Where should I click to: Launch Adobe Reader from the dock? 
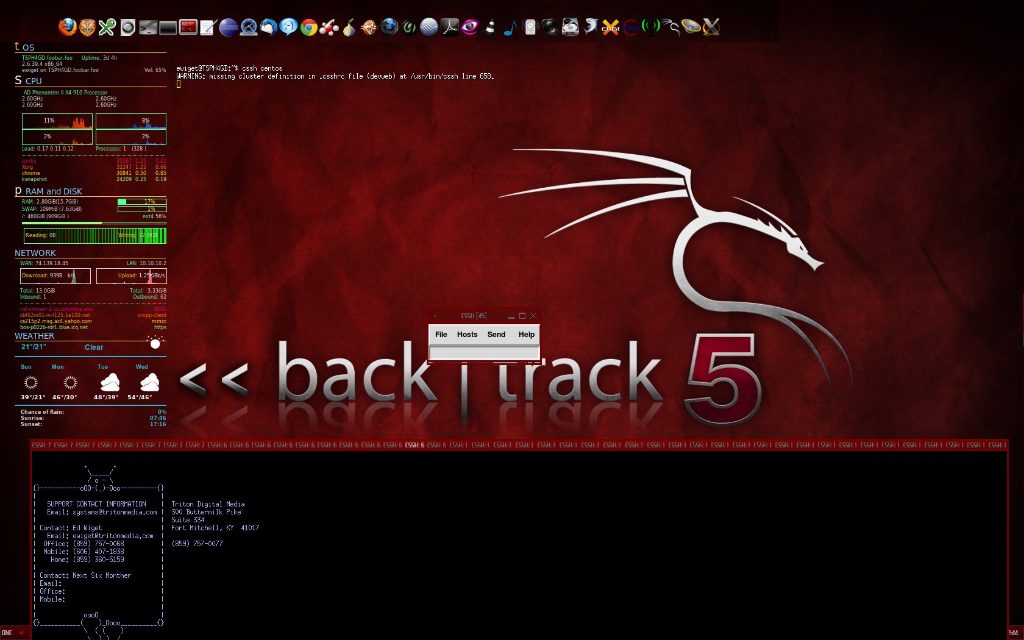pos(450,27)
